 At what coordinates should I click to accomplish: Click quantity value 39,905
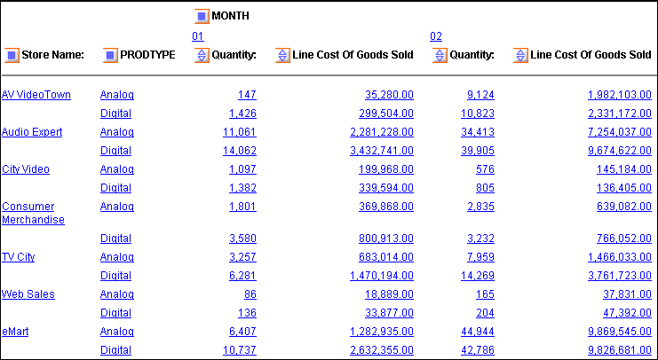[478, 151]
